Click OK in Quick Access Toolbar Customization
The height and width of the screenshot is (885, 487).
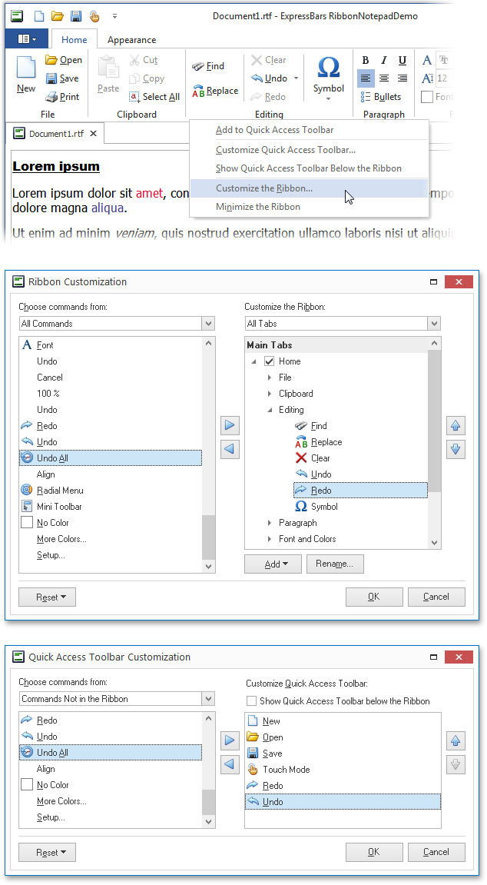pos(374,852)
